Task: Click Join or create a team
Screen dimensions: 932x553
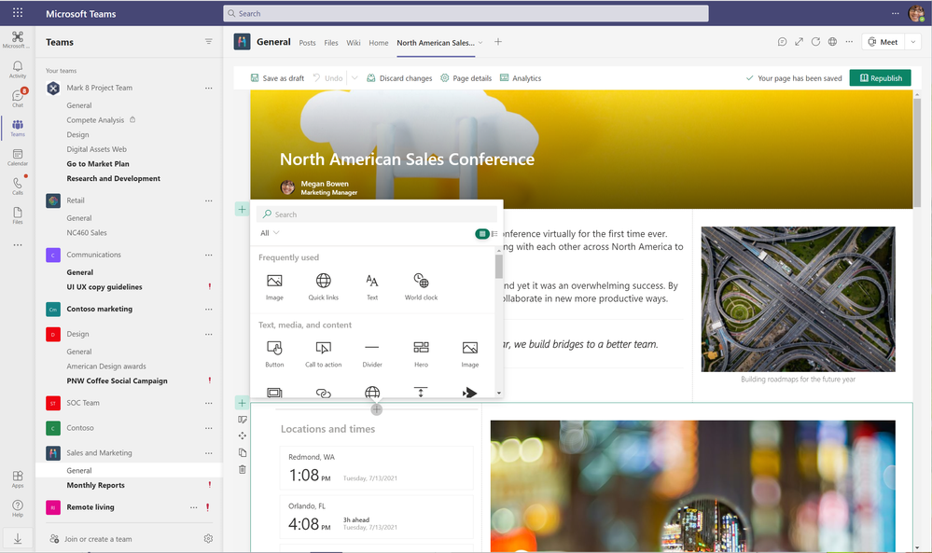Action: coord(91,539)
